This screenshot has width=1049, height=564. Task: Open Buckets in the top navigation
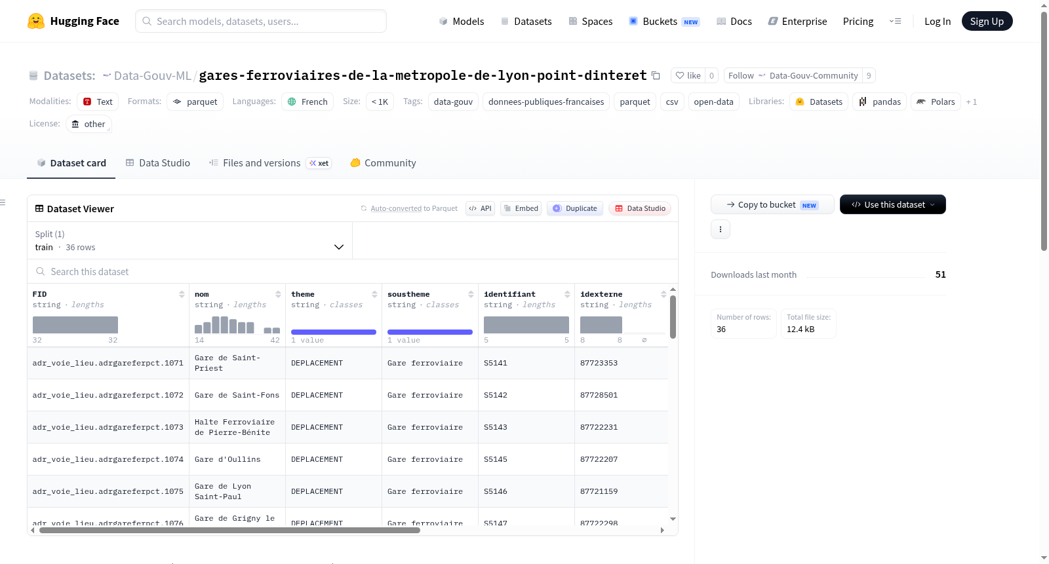[x=664, y=21]
